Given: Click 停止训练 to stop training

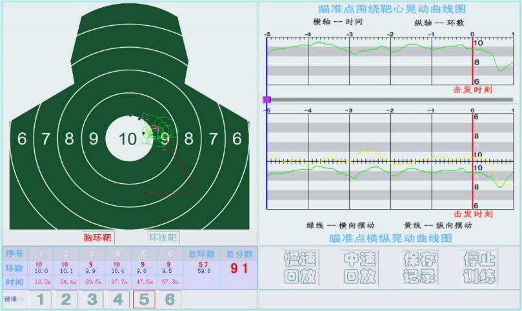Looking at the screenshot, I should 479,268.
